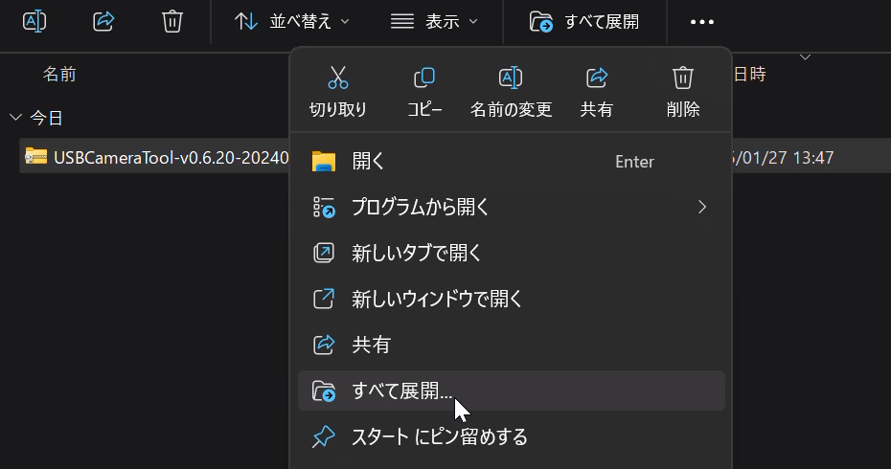Viewport: 891px width, 469px height.
Task: Click the Copy (コピー) icon in context menu
Action: pyautogui.click(x=424, y=78)
